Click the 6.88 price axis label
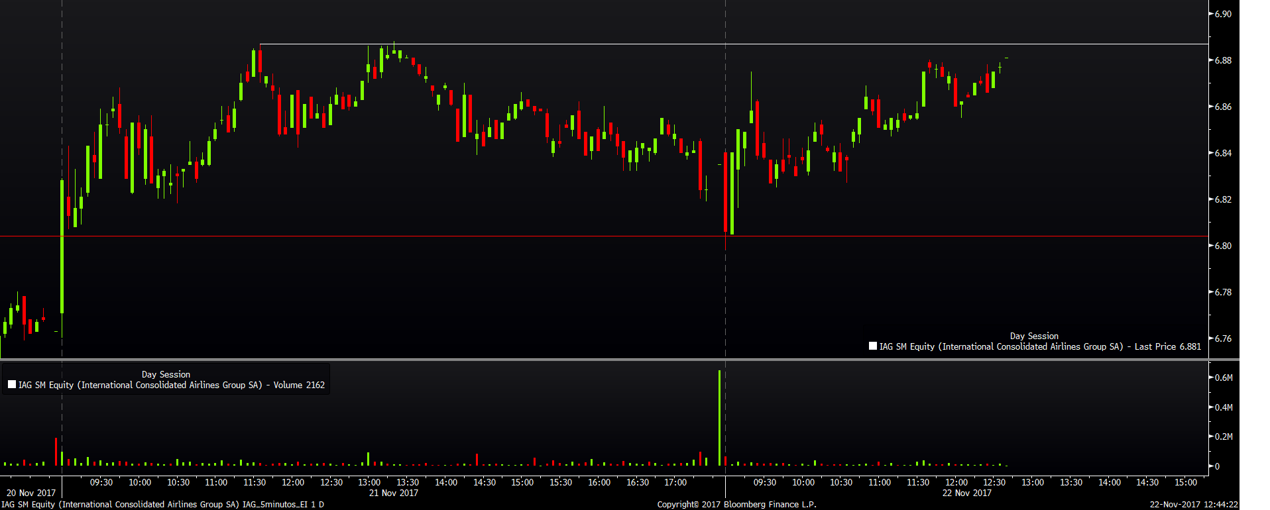This screenshot has width=1270, height=510. point(1223,60)
